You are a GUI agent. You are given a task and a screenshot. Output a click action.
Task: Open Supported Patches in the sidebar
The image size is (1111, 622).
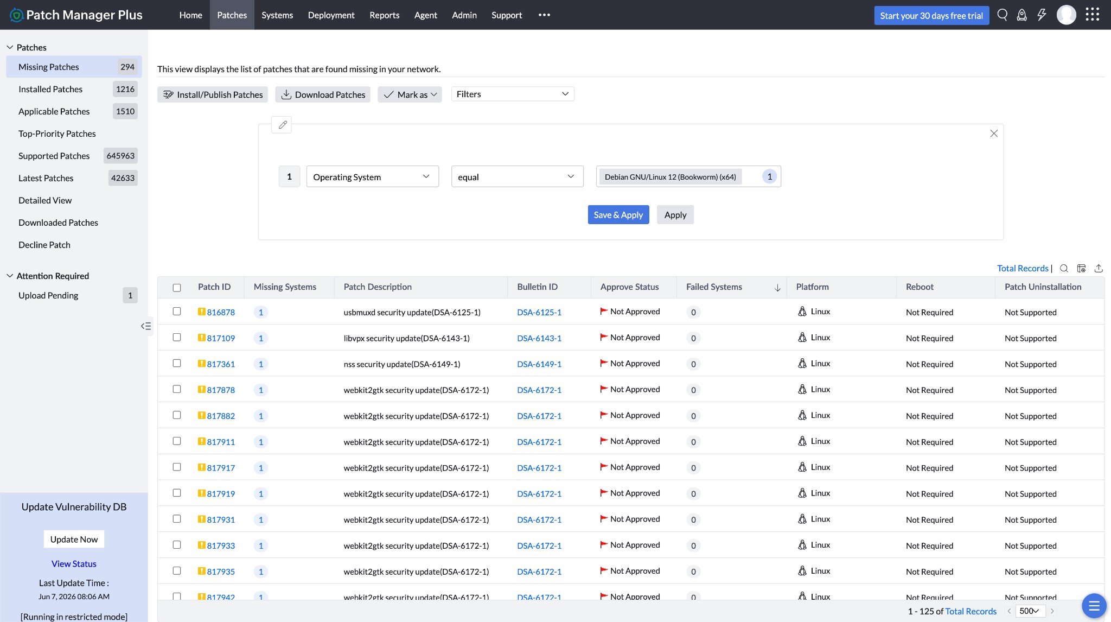[74, 156]
